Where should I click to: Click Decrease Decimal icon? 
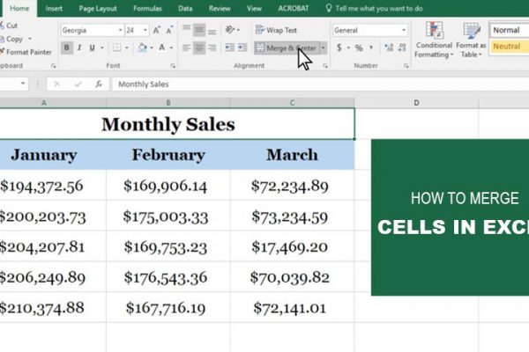[x=401, y=48]
